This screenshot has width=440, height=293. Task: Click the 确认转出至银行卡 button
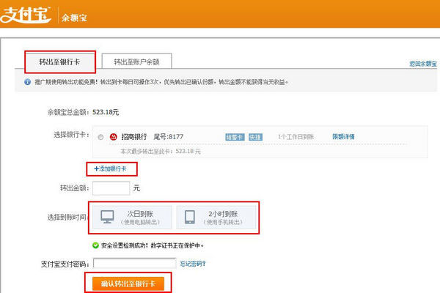point(128,283)
